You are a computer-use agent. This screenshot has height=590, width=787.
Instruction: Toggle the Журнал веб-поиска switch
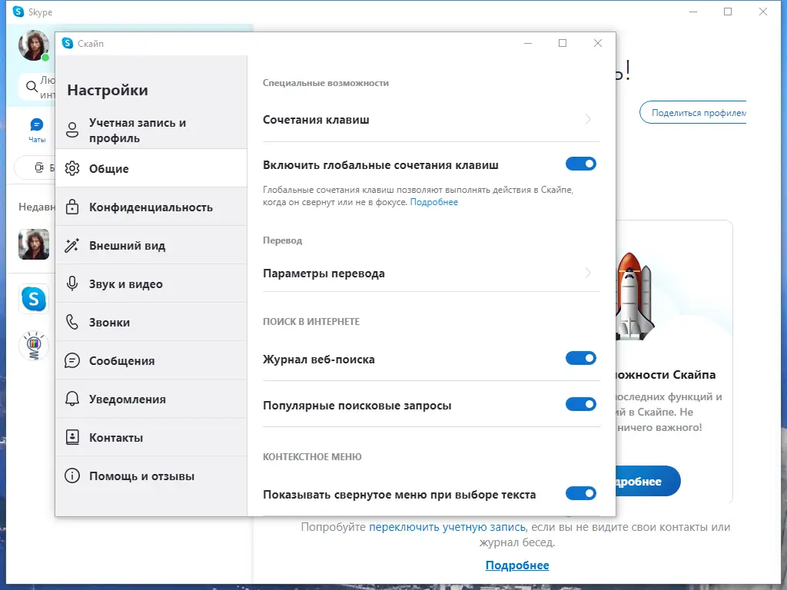(x=581, y=358)
